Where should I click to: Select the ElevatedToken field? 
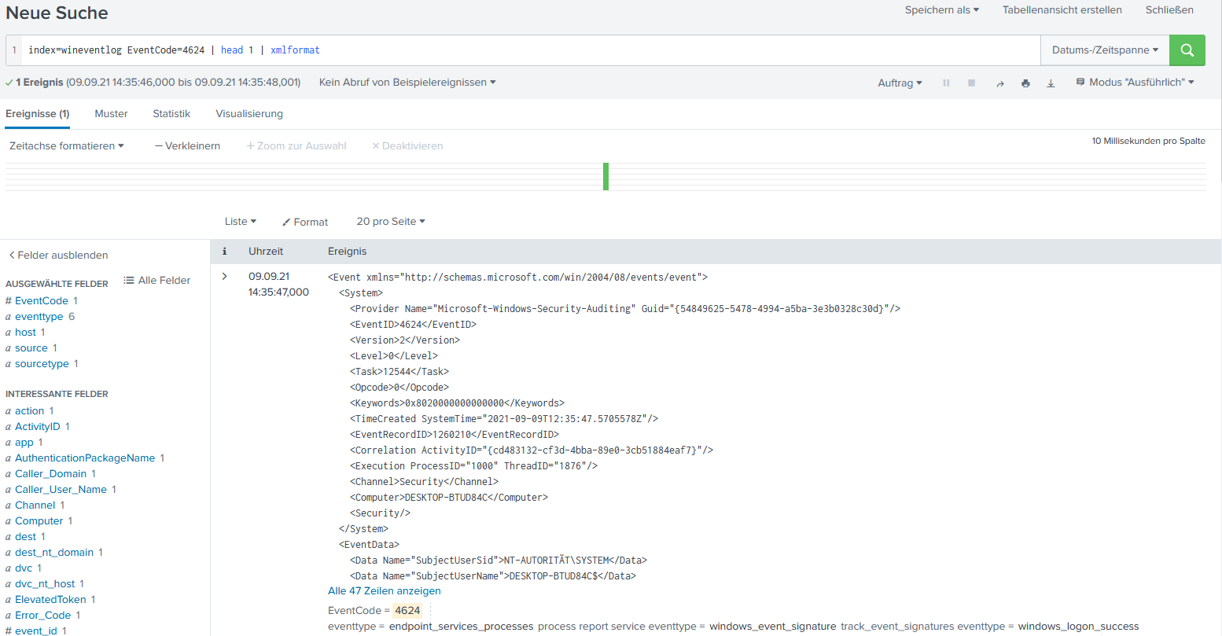pos(50,600)
